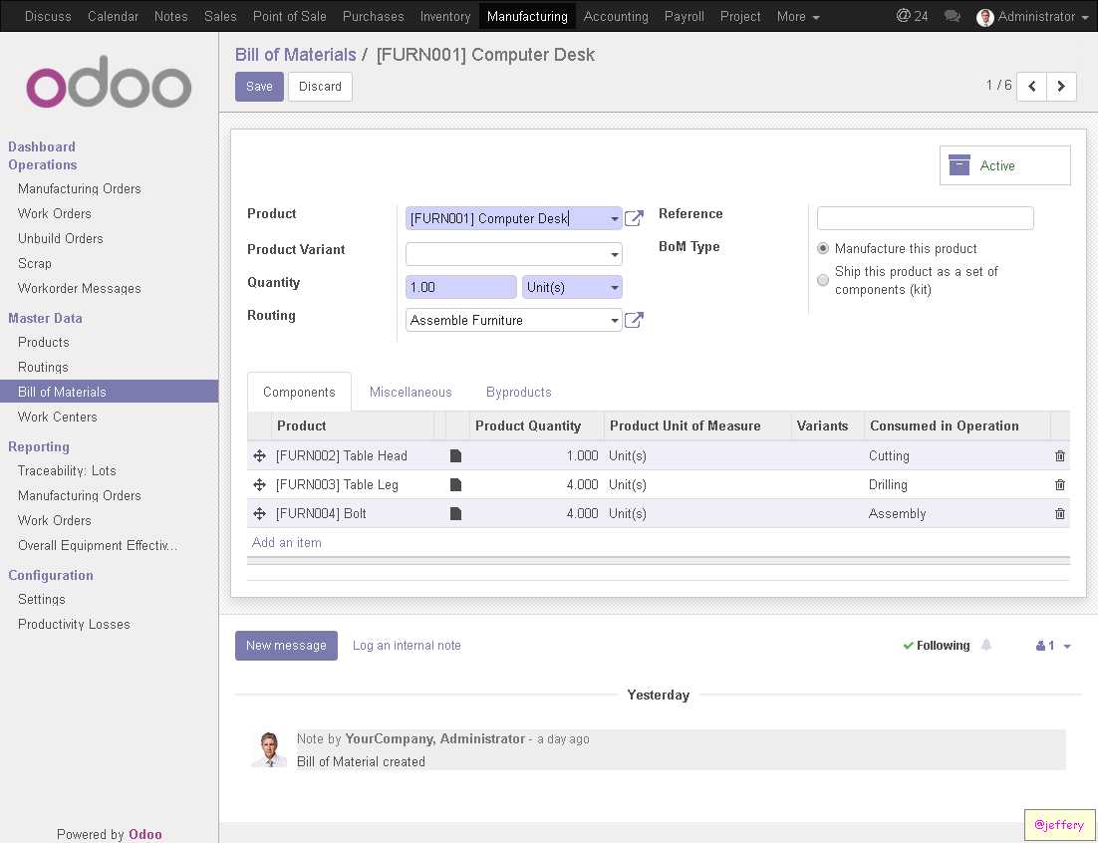Expand the More menu in top bar

click(x=797, y=16)
